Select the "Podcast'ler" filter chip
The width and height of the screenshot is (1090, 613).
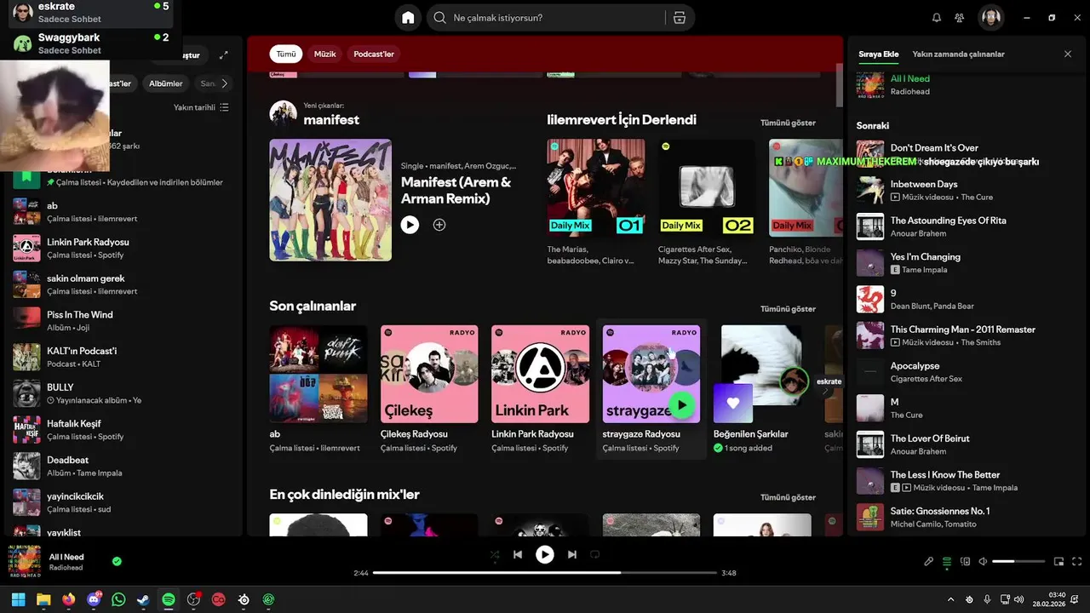[x=374, y=54]
